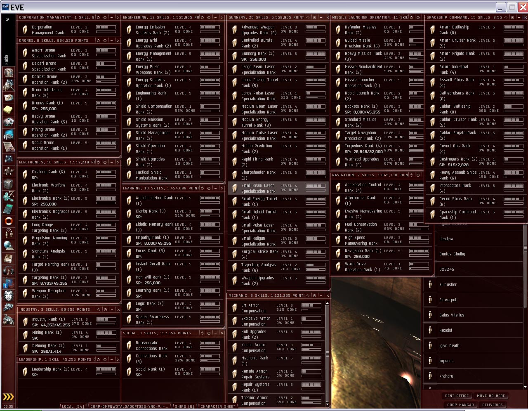The image size is (528, 411).
Task: Open the circle window menu on Navigation
Action: point(418,175)
